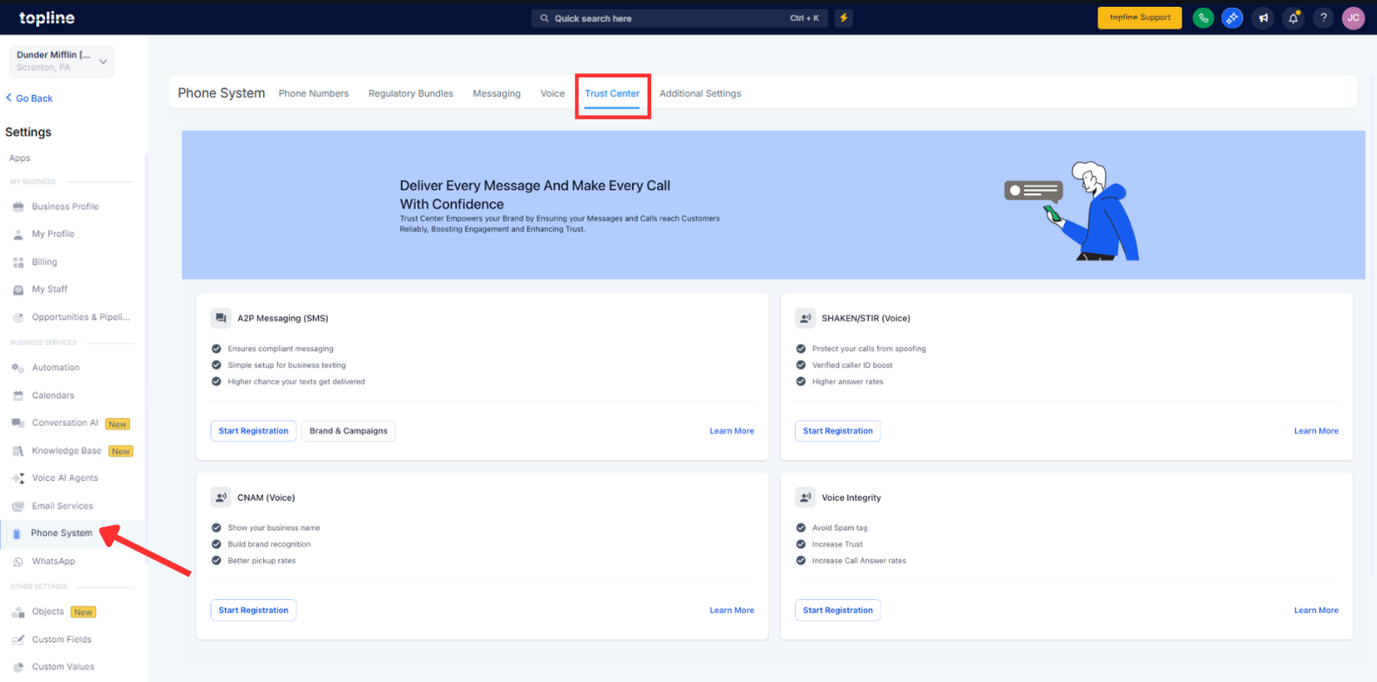Focus the Quick search here field

click(x=681, y=18)
